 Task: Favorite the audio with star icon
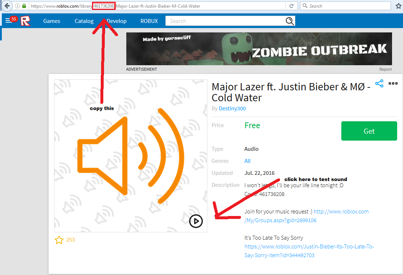coord(59,240)
